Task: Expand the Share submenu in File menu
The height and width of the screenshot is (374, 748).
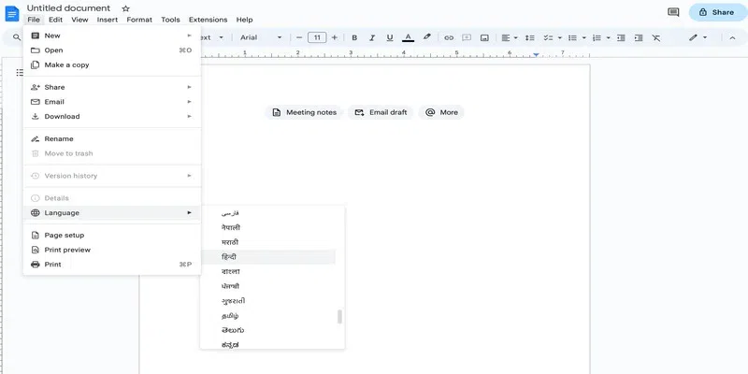Action: pyautogui.click(x=111, y=87)
